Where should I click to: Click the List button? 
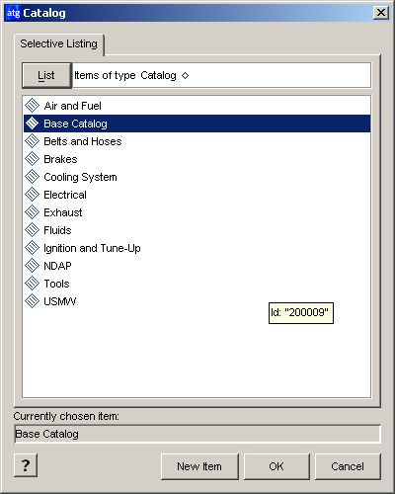[46, 75]
